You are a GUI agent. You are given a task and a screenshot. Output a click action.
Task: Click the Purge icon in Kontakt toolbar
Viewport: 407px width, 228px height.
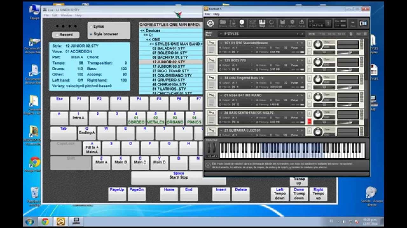(302, 23)
